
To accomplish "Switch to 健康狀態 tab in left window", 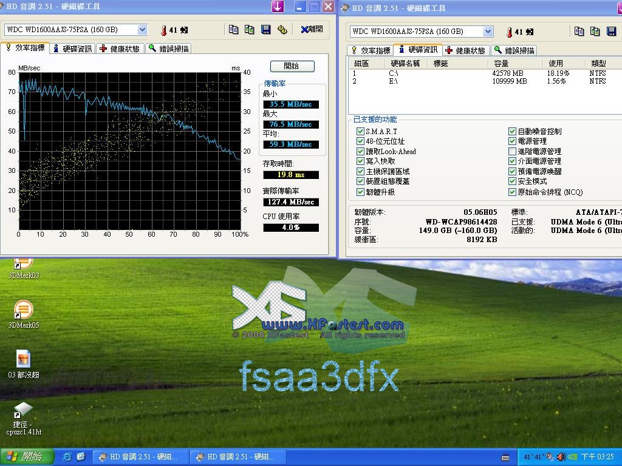I will click(120, 49).
